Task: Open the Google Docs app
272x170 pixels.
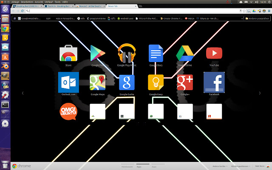Action: pos(156,53)
